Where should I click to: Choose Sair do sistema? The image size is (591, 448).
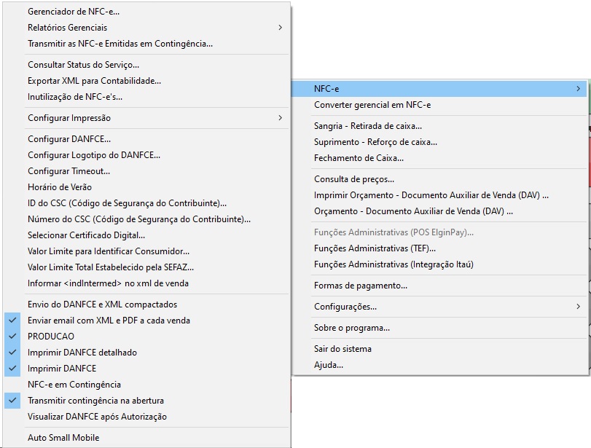pos(343,349)
